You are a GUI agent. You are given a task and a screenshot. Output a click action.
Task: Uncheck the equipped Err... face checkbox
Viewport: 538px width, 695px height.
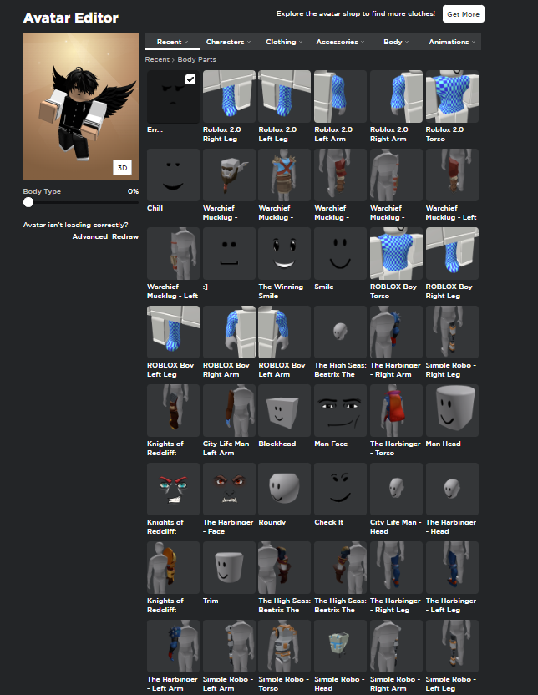pyautogui.click(x=190, y=79)
